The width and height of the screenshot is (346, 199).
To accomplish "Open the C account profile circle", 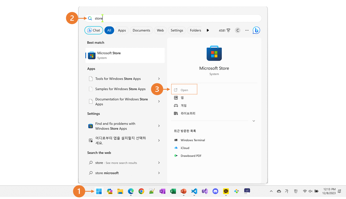I will (x=237, y=30).
